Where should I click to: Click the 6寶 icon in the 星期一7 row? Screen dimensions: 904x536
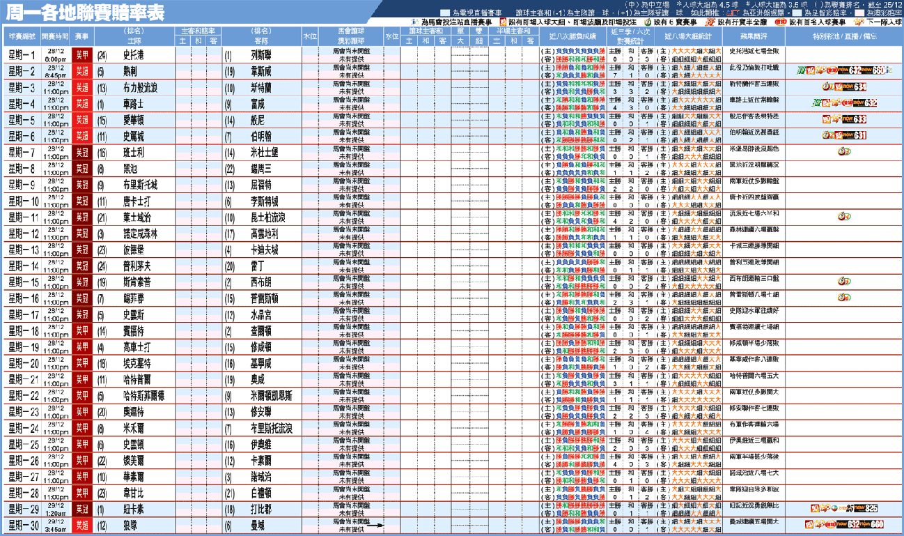tap(843, 151)
